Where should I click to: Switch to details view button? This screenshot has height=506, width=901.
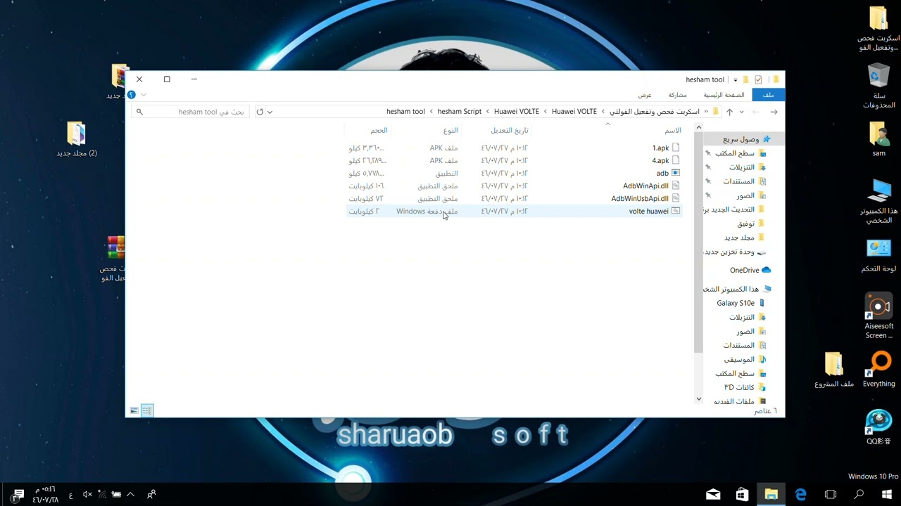pos(147,410)
